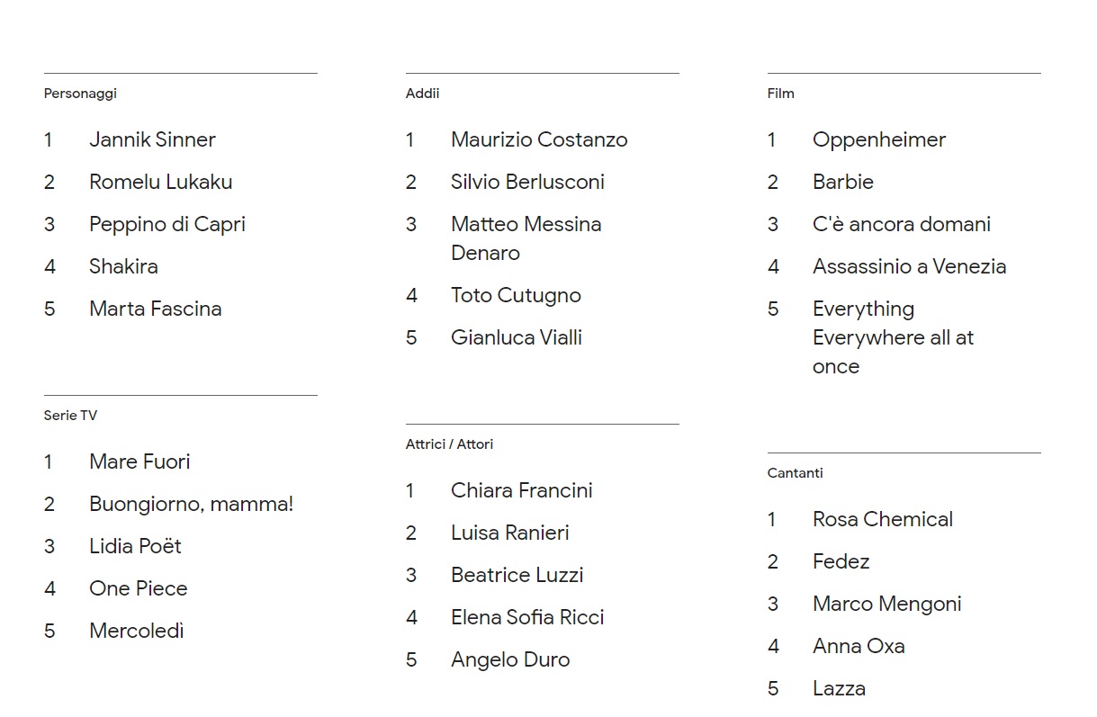Screen dimensions: 1097x717
Task: Select Elena Sofia Ricci entry
Action: pos(527,617)
